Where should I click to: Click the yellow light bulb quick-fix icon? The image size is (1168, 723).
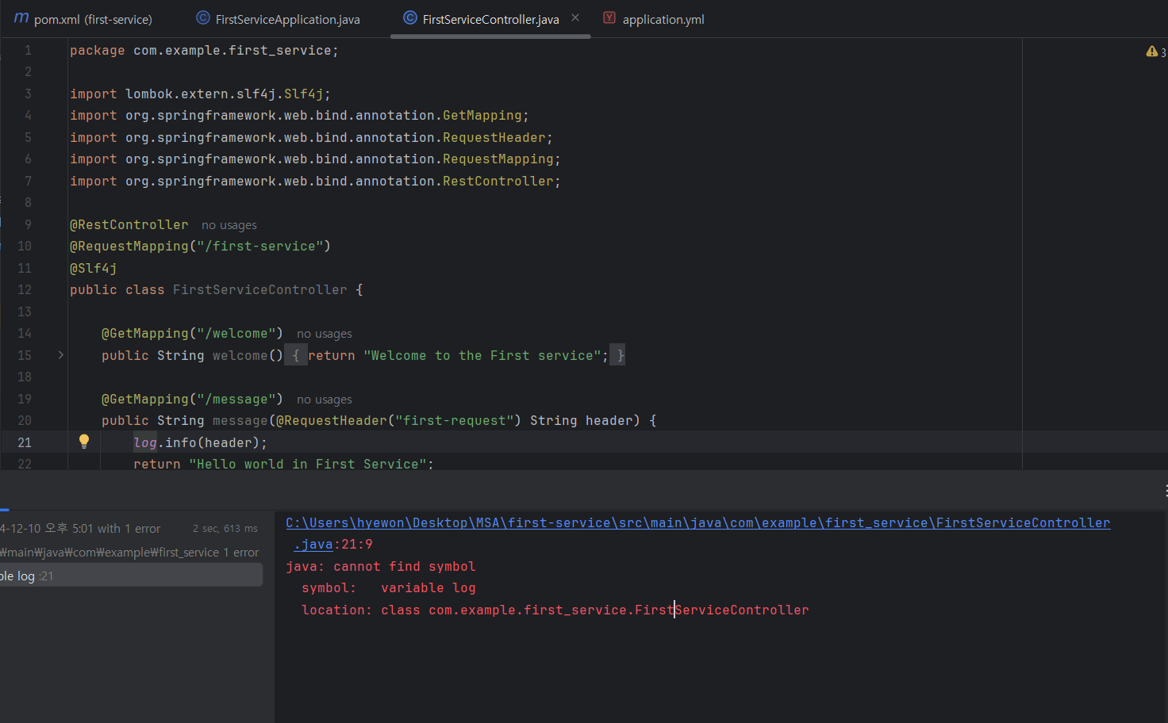(84, 442)
